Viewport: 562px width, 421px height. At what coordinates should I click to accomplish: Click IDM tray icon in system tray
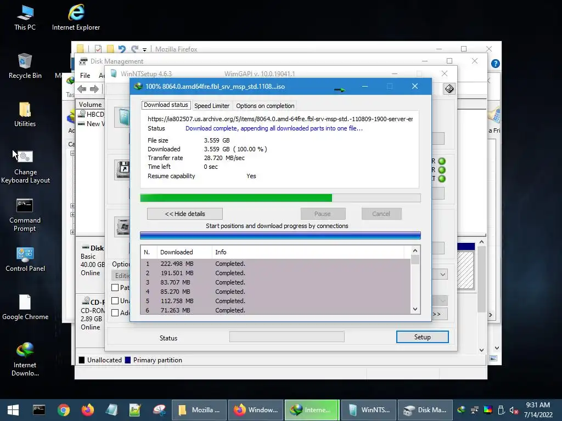(462, 410)
